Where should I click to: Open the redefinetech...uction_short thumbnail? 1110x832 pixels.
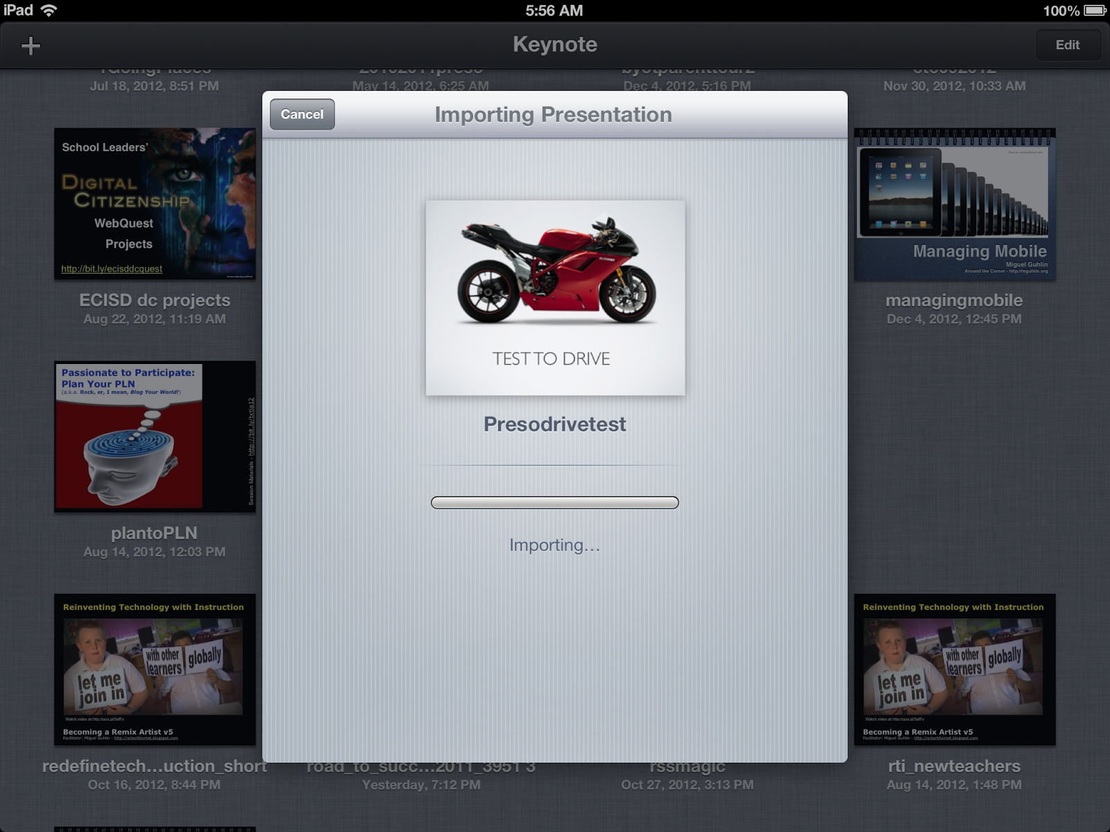(155, 670)
